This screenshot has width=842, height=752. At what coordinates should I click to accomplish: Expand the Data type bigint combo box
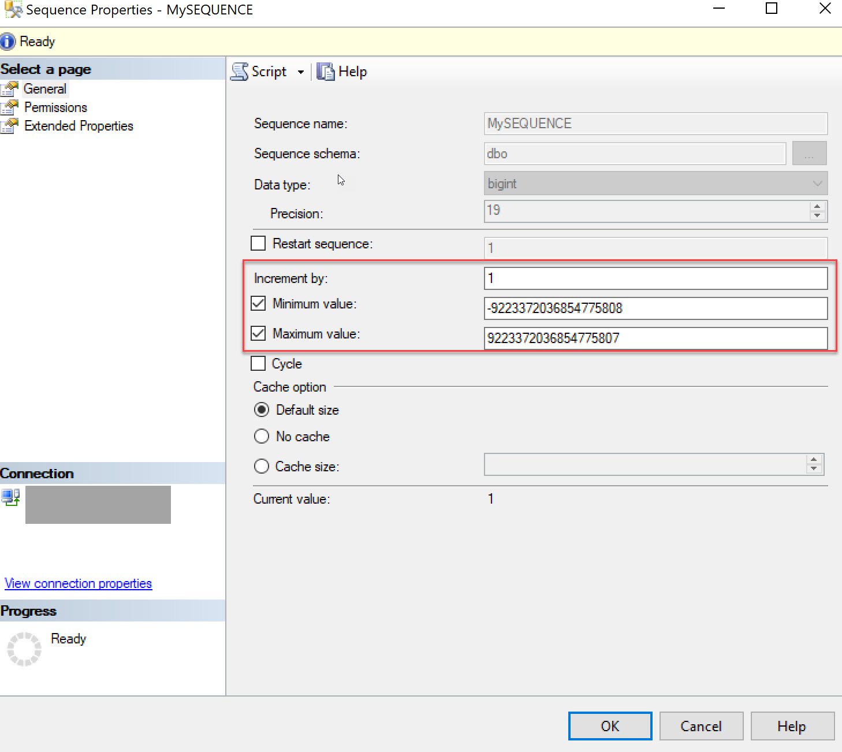pos(655,183)
